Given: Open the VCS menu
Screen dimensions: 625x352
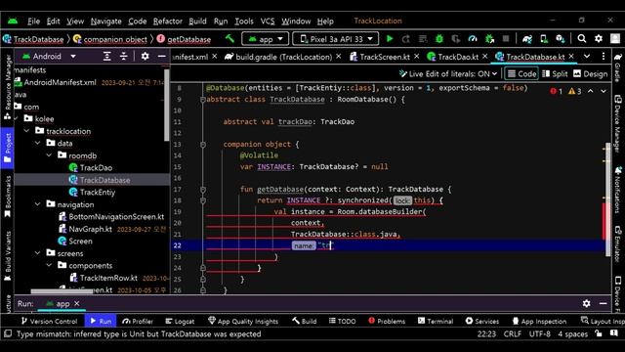Looking at the screenshot, I should click(x=268, y=22).
